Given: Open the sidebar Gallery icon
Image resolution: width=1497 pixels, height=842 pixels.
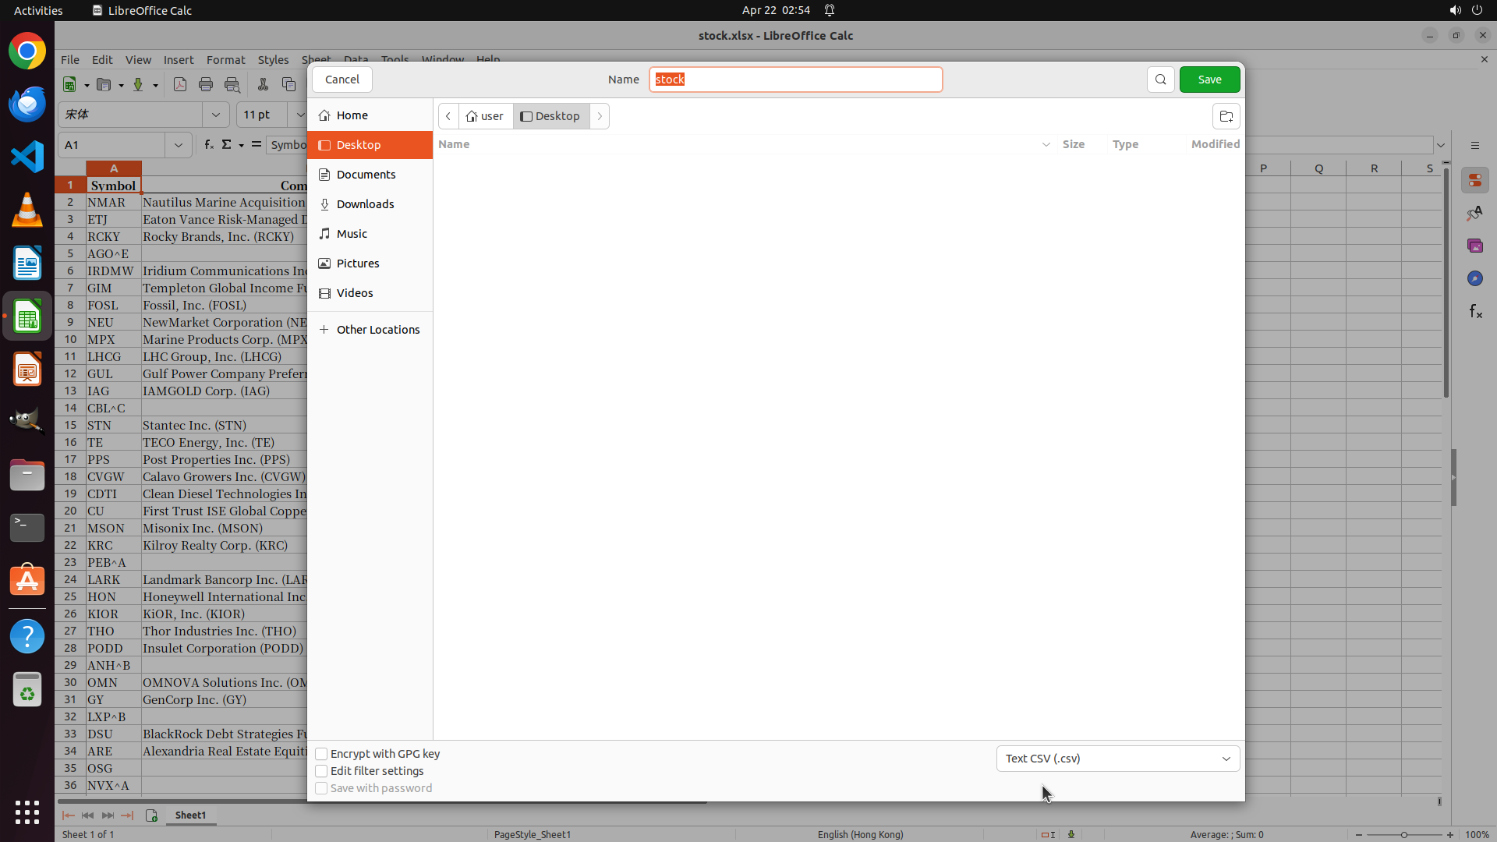Looking at the screenshot, I should click(x=1474, y=246).
